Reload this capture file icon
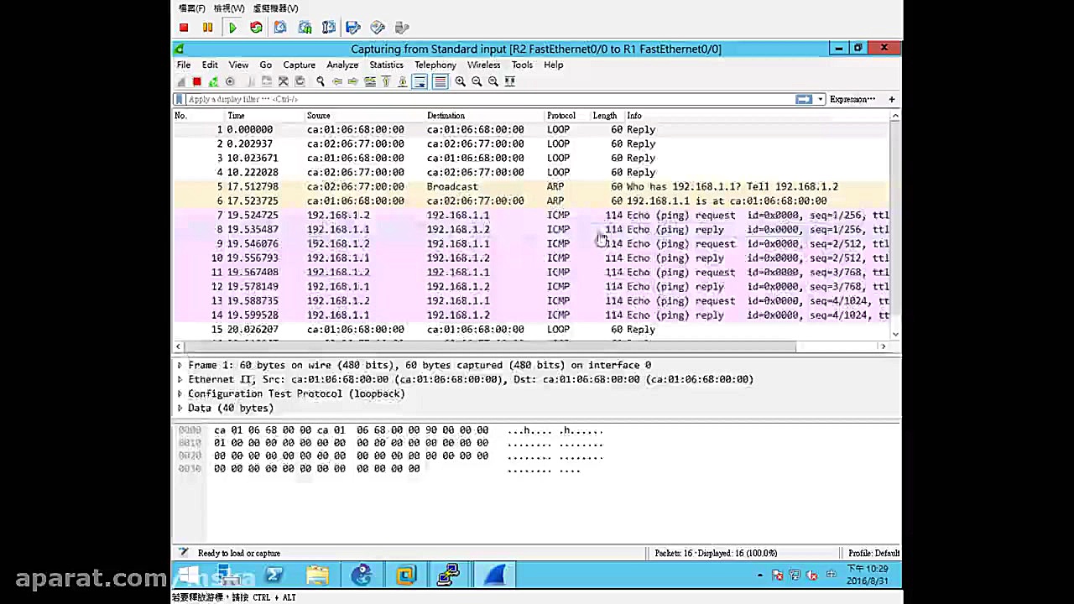Image resolution: width=1074 pixels, height=604 pixels. coord(300,81)
